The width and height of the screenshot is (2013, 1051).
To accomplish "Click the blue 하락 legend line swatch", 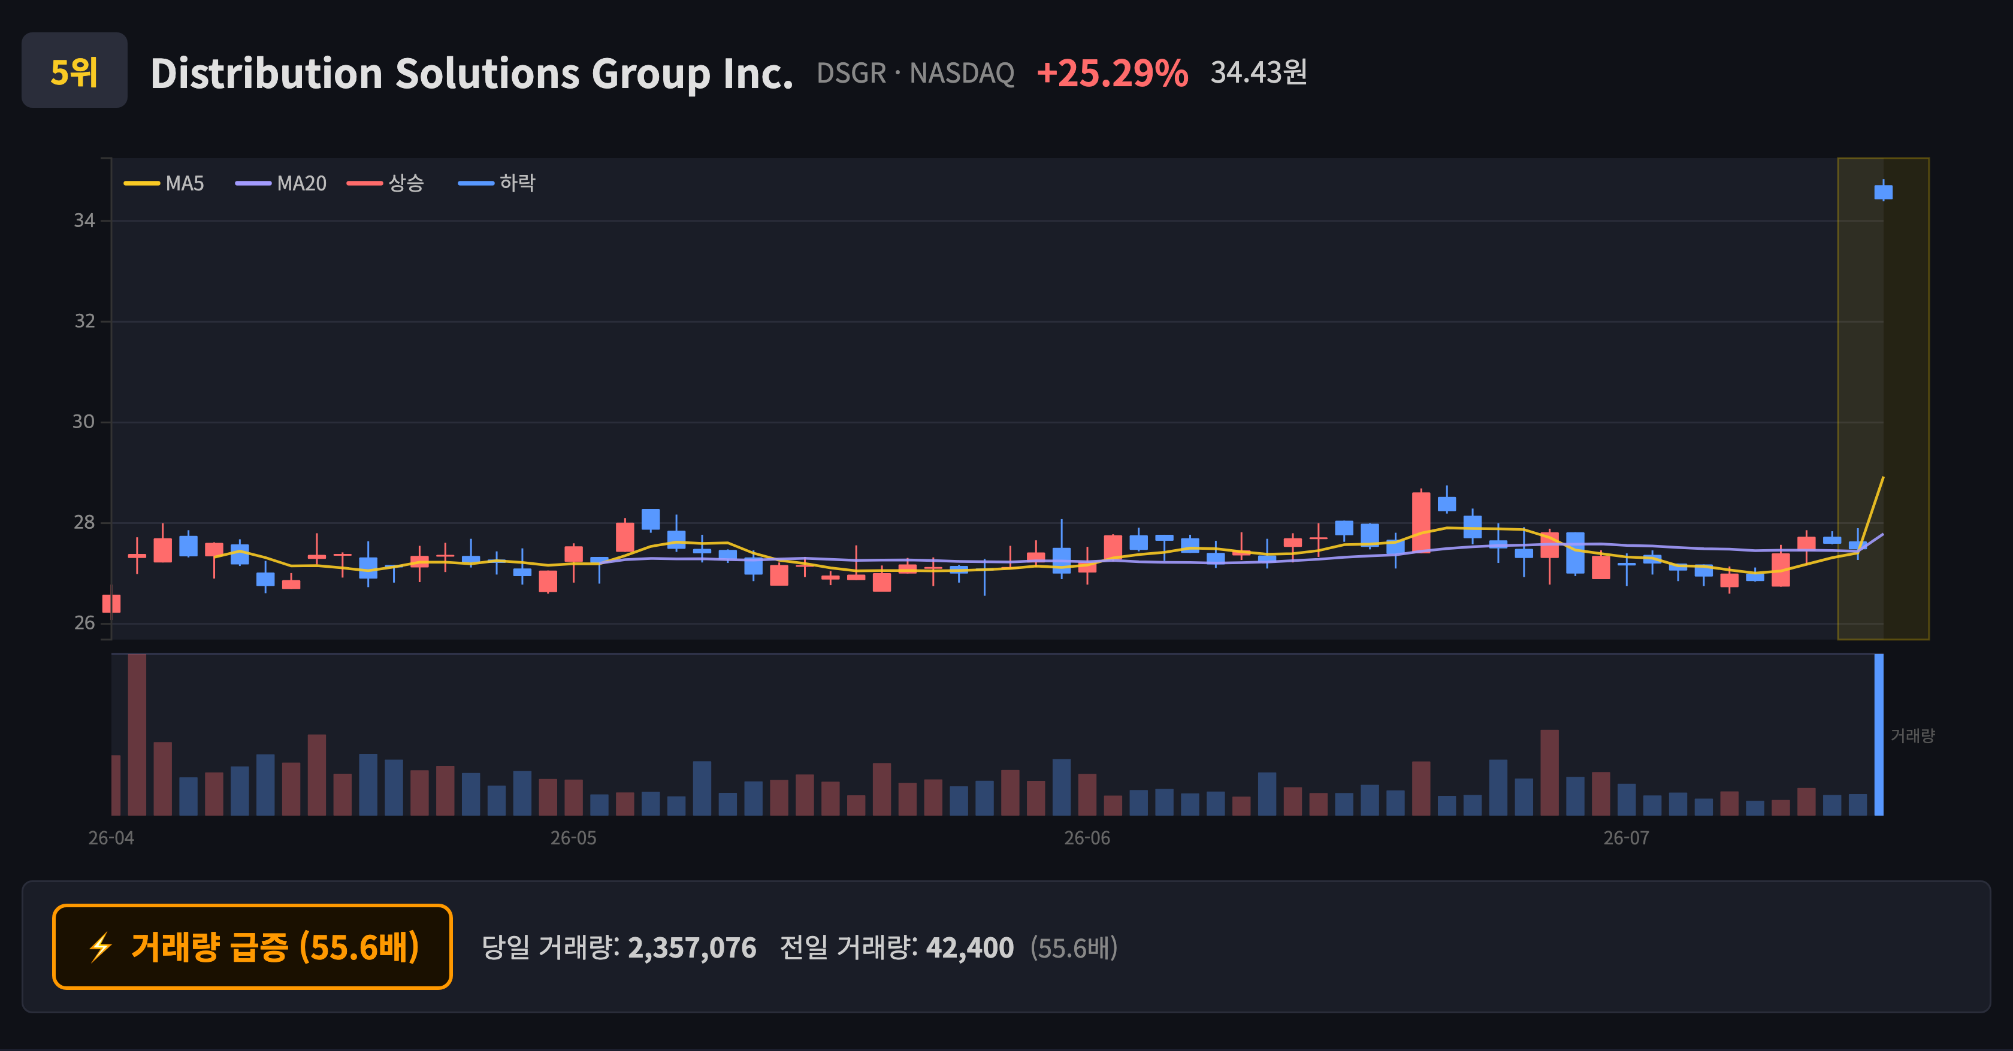I will [x=476, y=183].
